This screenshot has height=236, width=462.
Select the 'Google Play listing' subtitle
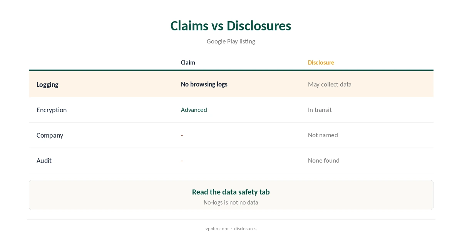(231, 41)
